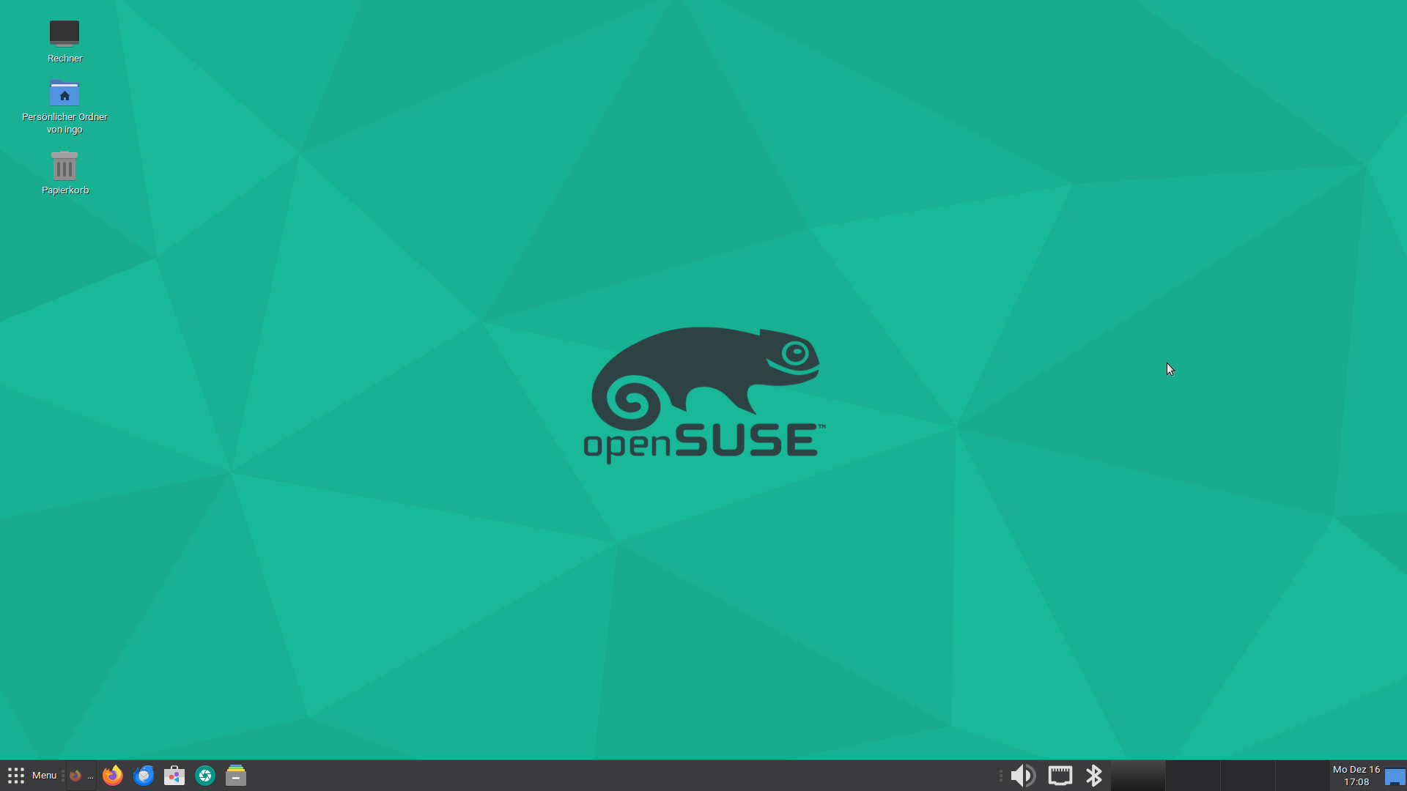Select Persönlicher Ordner von ingo folder
The height and width of the screenshot is (791, 1407).
pyautogui.click(x=64, y=94)
